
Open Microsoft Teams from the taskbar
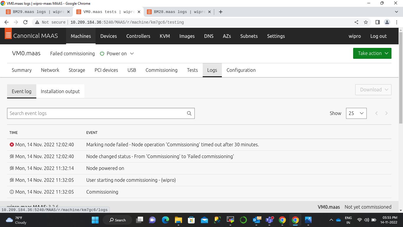tap(269, 220)
